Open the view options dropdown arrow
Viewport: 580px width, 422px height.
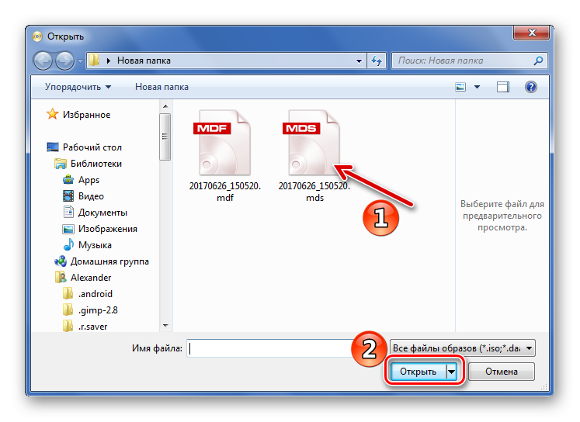pyautogui.click(x=477, y=87)
